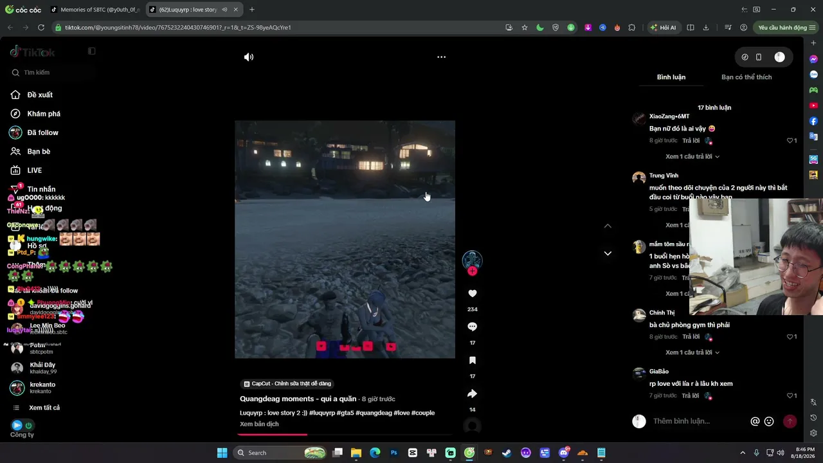Open Xem tất cả in followed accounts list
Image resolution: width=823 pixels, height=463 pixels.
click(x=44, y=408)
